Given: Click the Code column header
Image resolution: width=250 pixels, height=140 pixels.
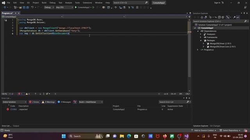Looking at the screenshot, I should 12,106.
